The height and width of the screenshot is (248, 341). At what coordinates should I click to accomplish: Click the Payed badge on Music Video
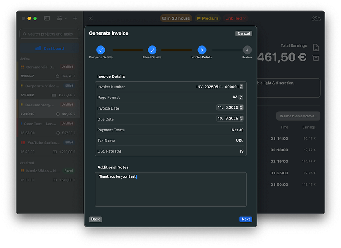tap(69, 171)
